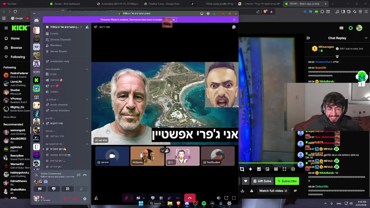Viewport: 370px width, 208px height.
Task: Collapse participants row chevron button
Action: 162,151
